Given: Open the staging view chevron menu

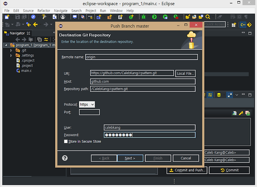Looking at the screenshot, I should click(x=237, y=95).
